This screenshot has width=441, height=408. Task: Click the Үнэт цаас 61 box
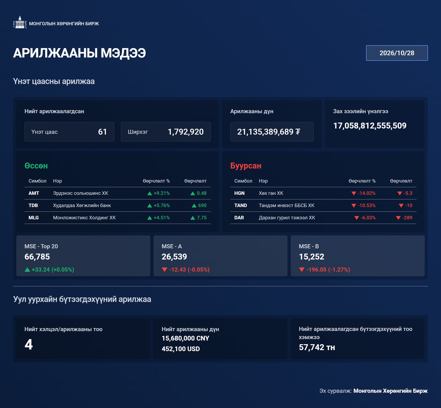click(69, 132)
